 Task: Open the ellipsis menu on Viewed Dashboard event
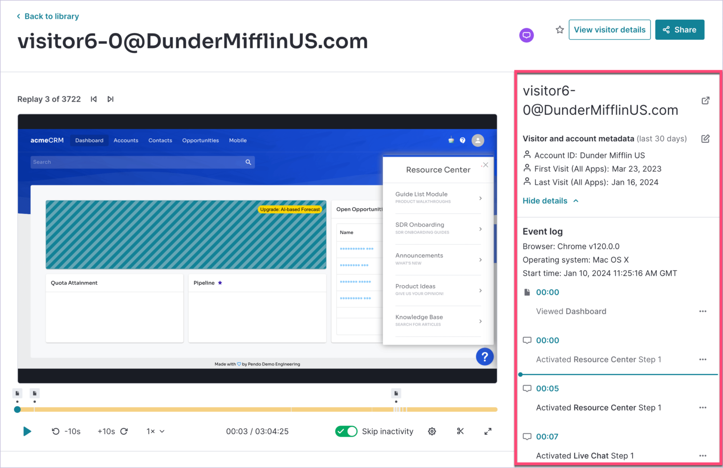(703, 311)
